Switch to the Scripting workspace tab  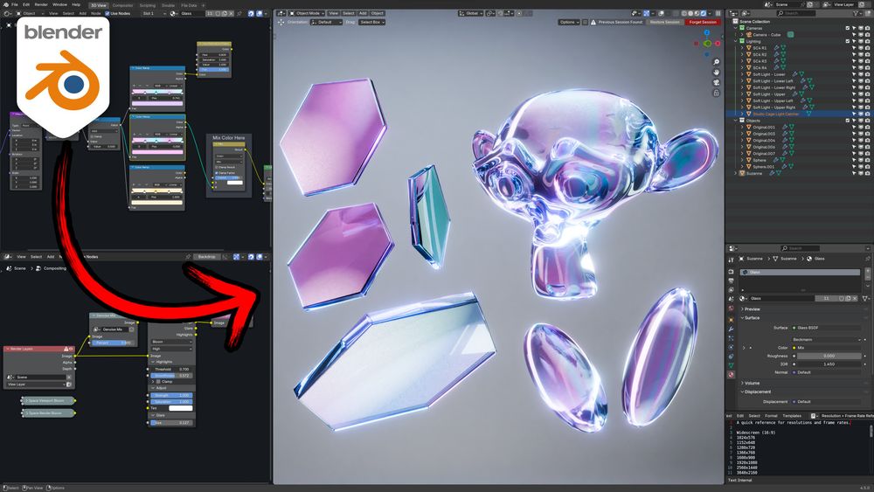click(x=147, y=5)
